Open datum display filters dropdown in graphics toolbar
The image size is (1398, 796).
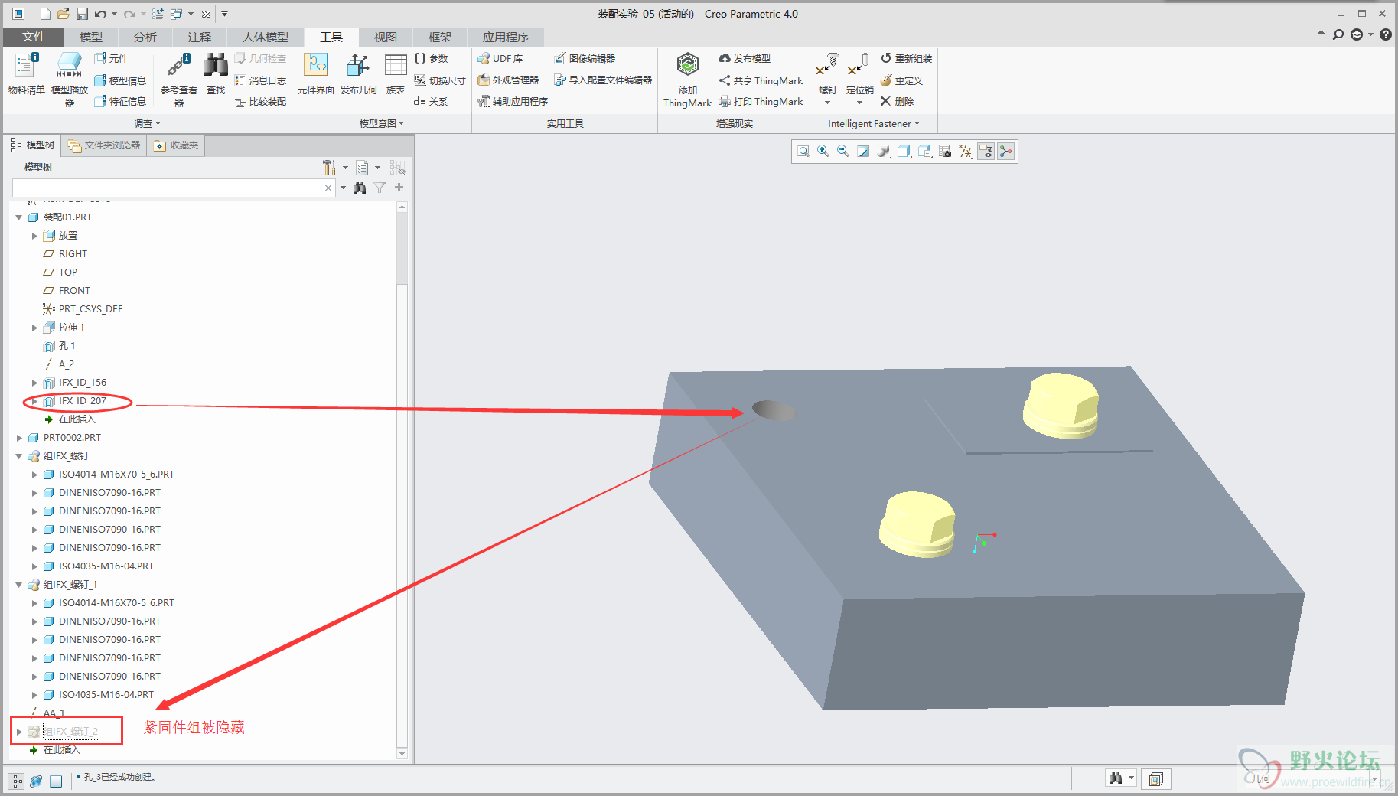pos(966,152)
